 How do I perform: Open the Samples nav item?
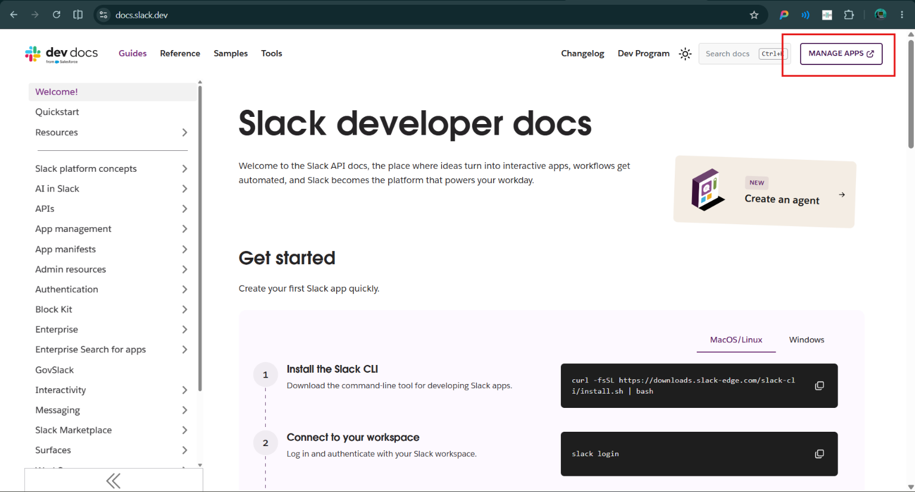click(231, 54)
